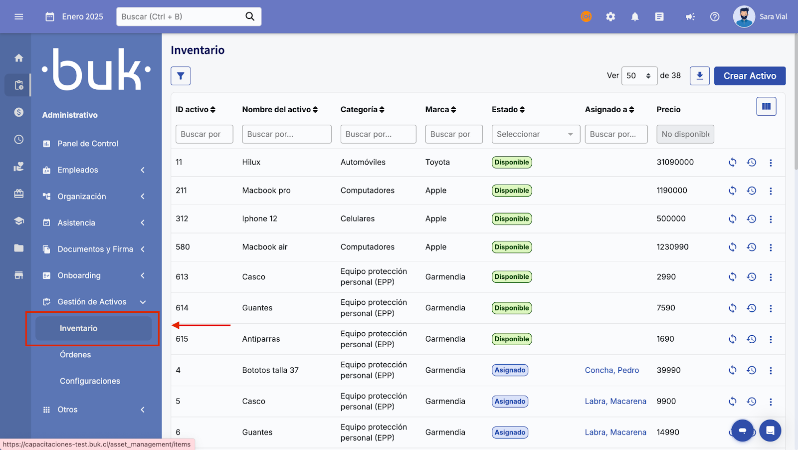The image size is (798, 450).
Task: Collapse Gestión de Activos menu
Action: [x=95, y=302]
